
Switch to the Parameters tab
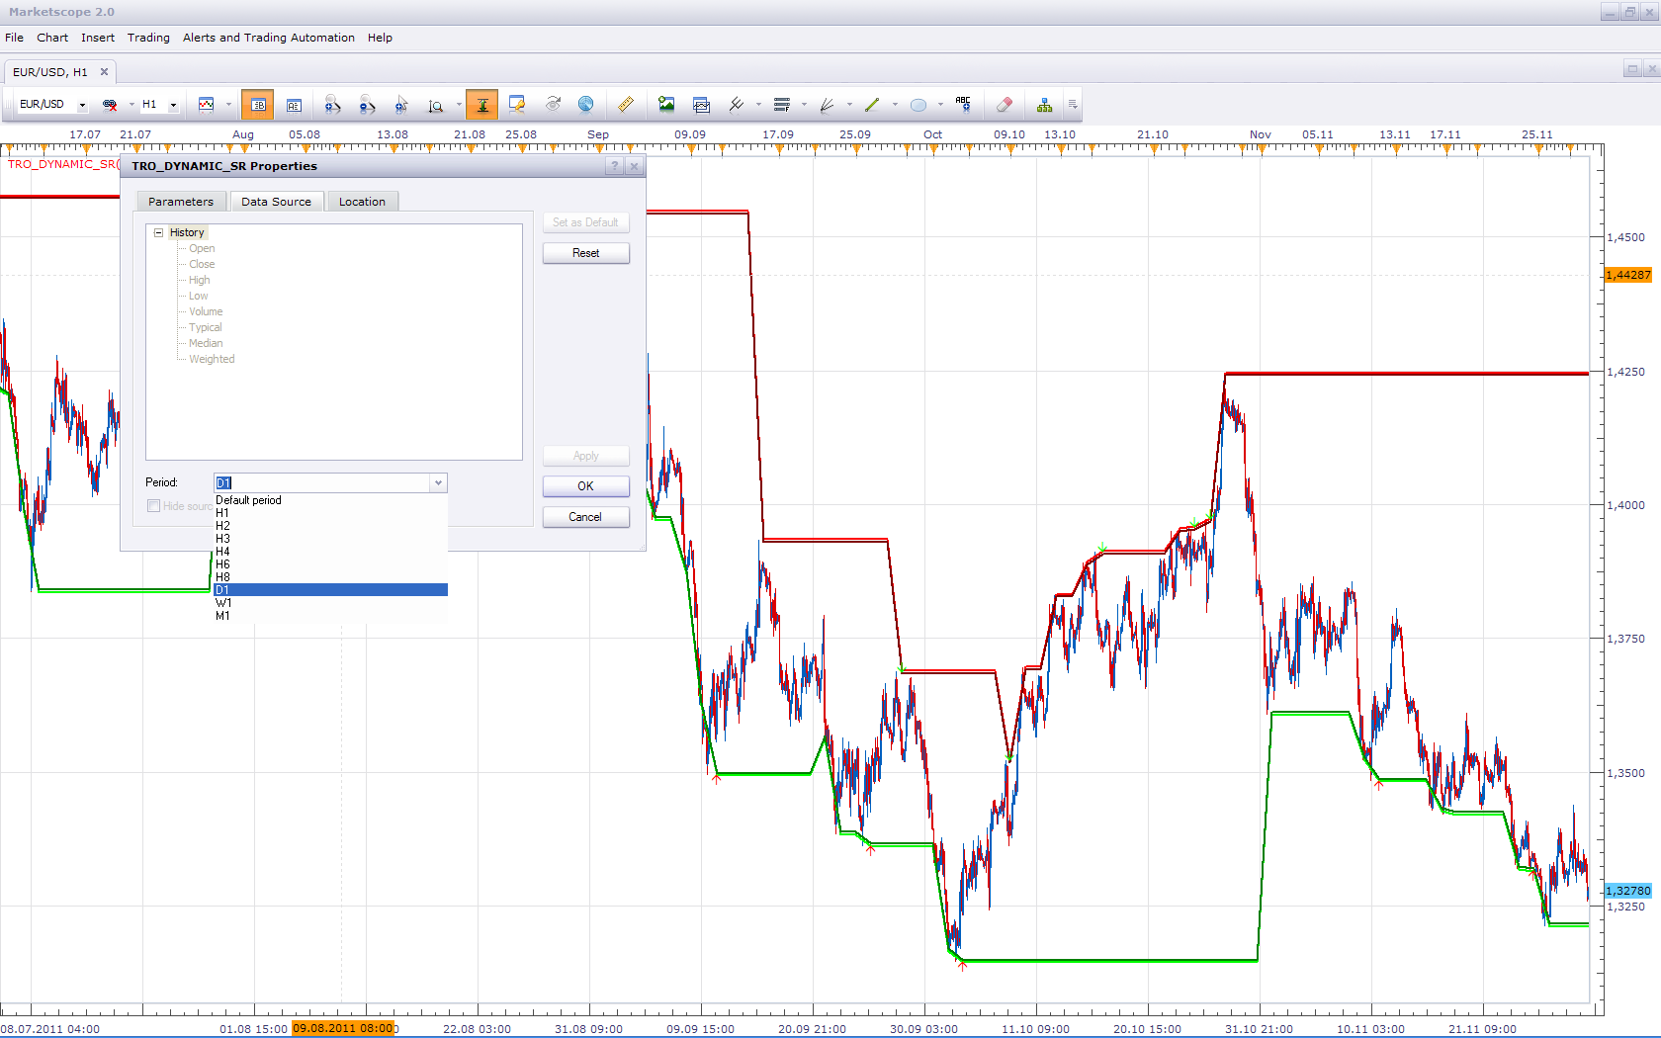coord(181,202)
